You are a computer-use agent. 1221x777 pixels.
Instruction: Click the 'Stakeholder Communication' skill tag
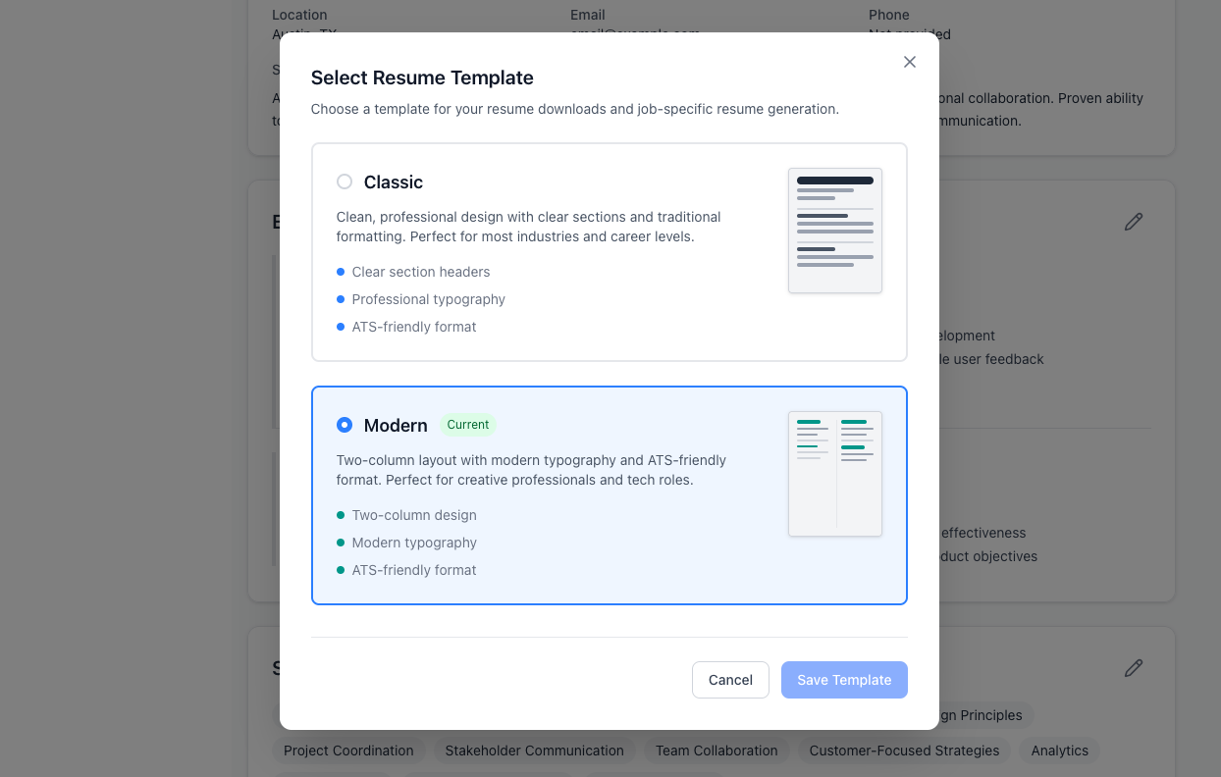click(x=535, y=751)
